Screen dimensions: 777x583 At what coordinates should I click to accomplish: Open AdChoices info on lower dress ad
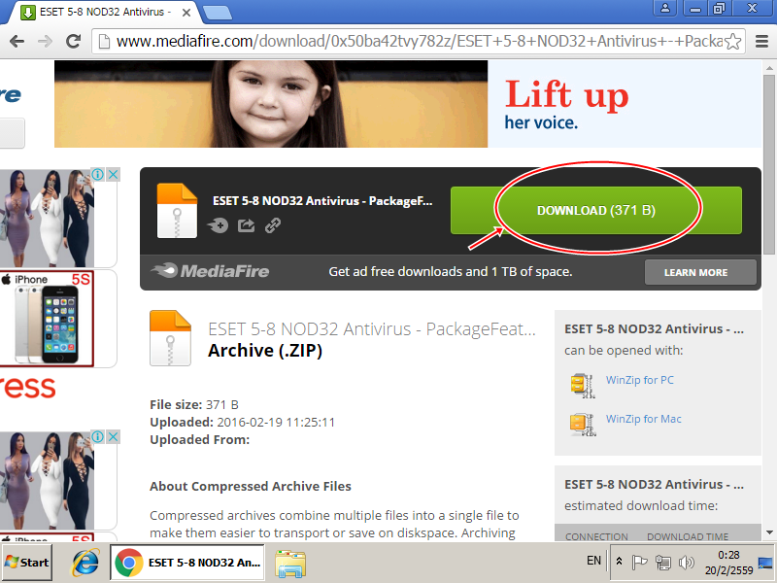click(x=98, y=436)
